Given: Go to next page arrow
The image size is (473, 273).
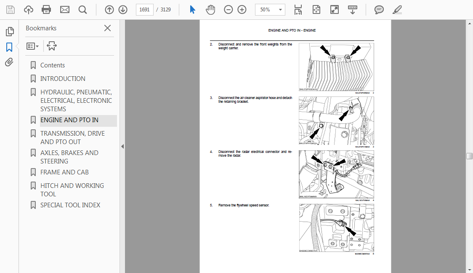Looking at the screenshot, I should (x=123, y=10).
